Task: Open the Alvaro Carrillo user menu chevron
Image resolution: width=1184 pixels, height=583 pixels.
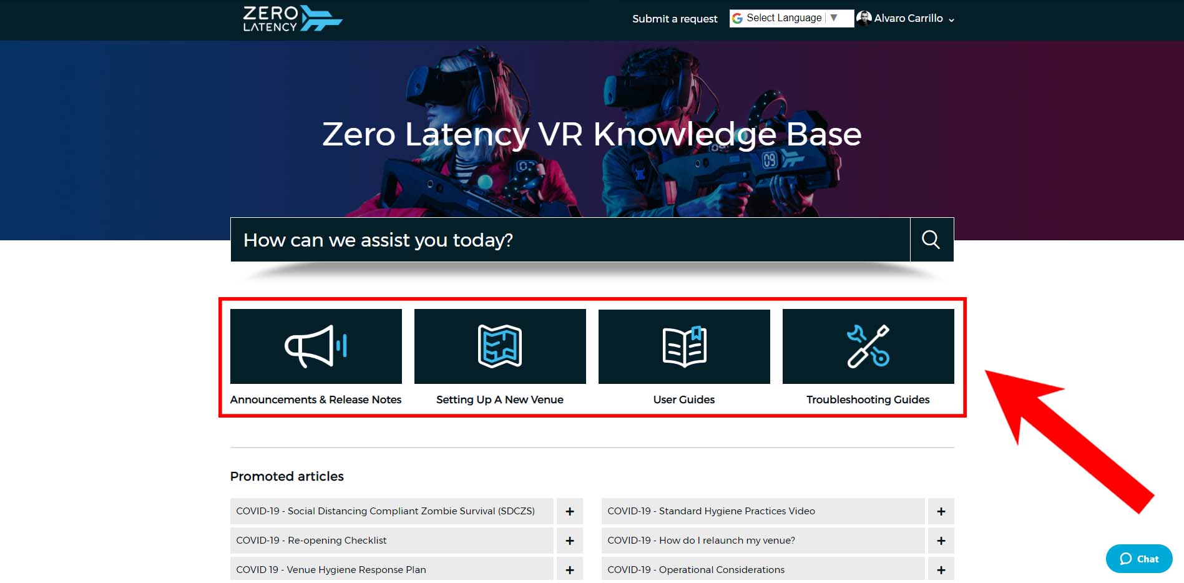Action: 951,20
